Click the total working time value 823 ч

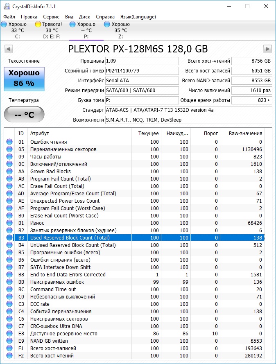[x=252, y=100]
